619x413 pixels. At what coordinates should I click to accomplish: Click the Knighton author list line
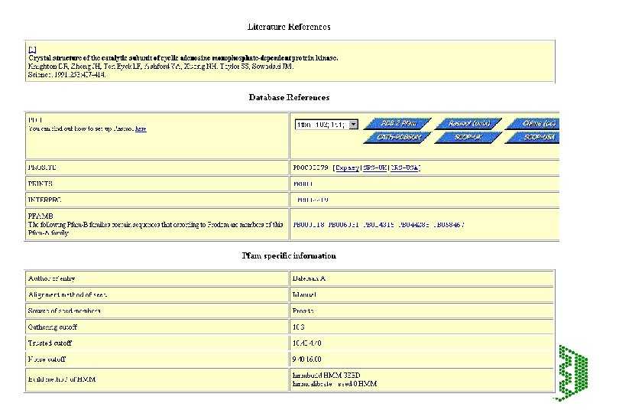click(x=160, y=67)
